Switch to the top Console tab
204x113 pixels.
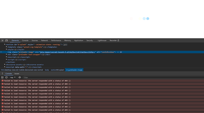point(25,40)
